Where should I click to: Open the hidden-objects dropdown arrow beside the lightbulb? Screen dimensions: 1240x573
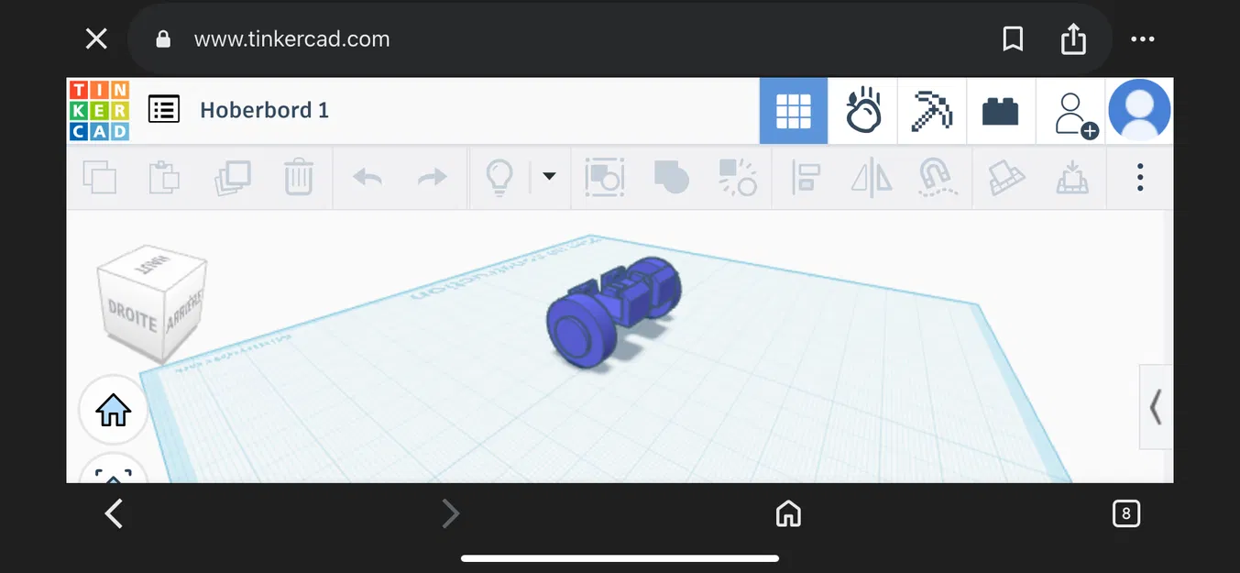548,177
